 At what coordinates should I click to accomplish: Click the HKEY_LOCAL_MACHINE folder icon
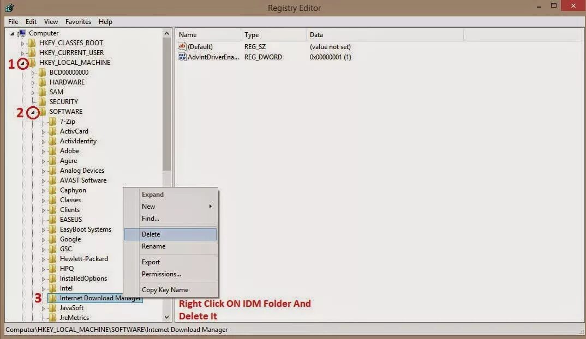[x=32, y=62]
